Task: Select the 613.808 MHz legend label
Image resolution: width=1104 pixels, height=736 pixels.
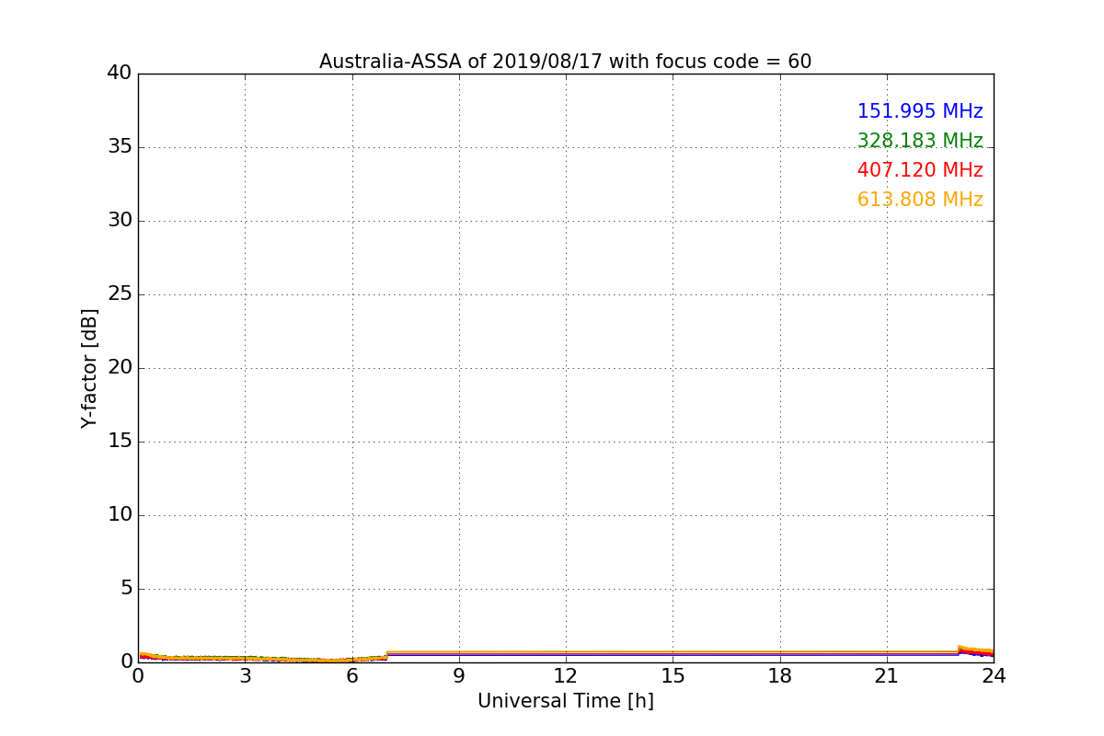Action: pyautogui.click(x=920, y=200)
